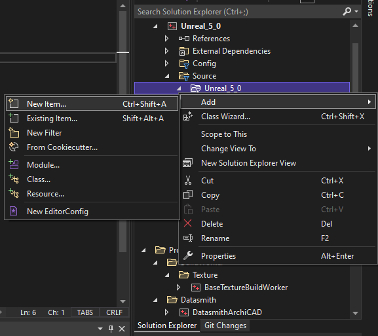378x336 pixels.
Task: Click the pin icon on bottom panel
Action: pyautogui.click(x=111, y=329)
